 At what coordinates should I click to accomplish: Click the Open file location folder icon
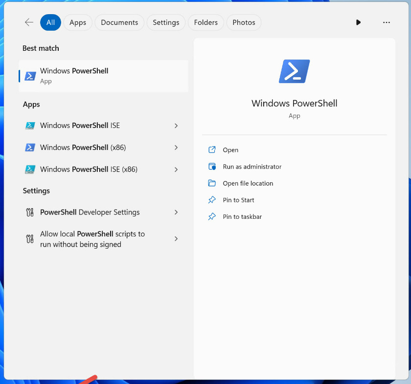[x=212, y=183]
